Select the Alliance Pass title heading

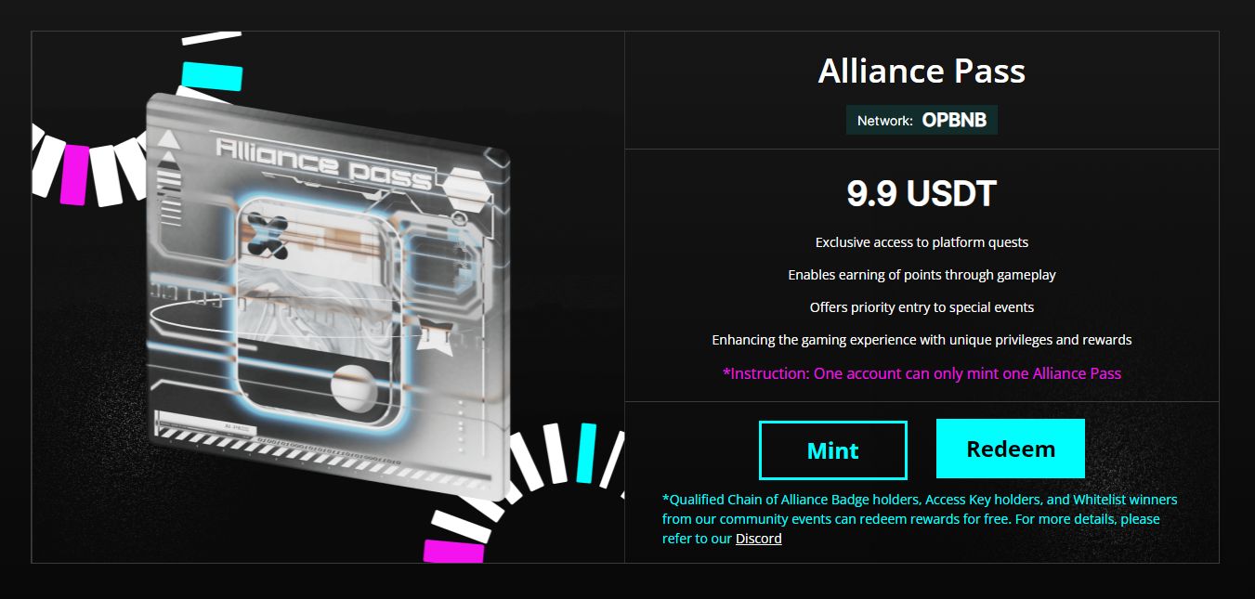tap(922, 70)
